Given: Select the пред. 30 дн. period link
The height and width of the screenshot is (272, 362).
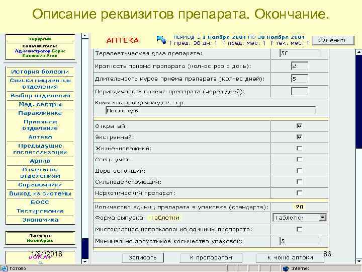Looking at the screenshot, I should (x=193, y=43).
